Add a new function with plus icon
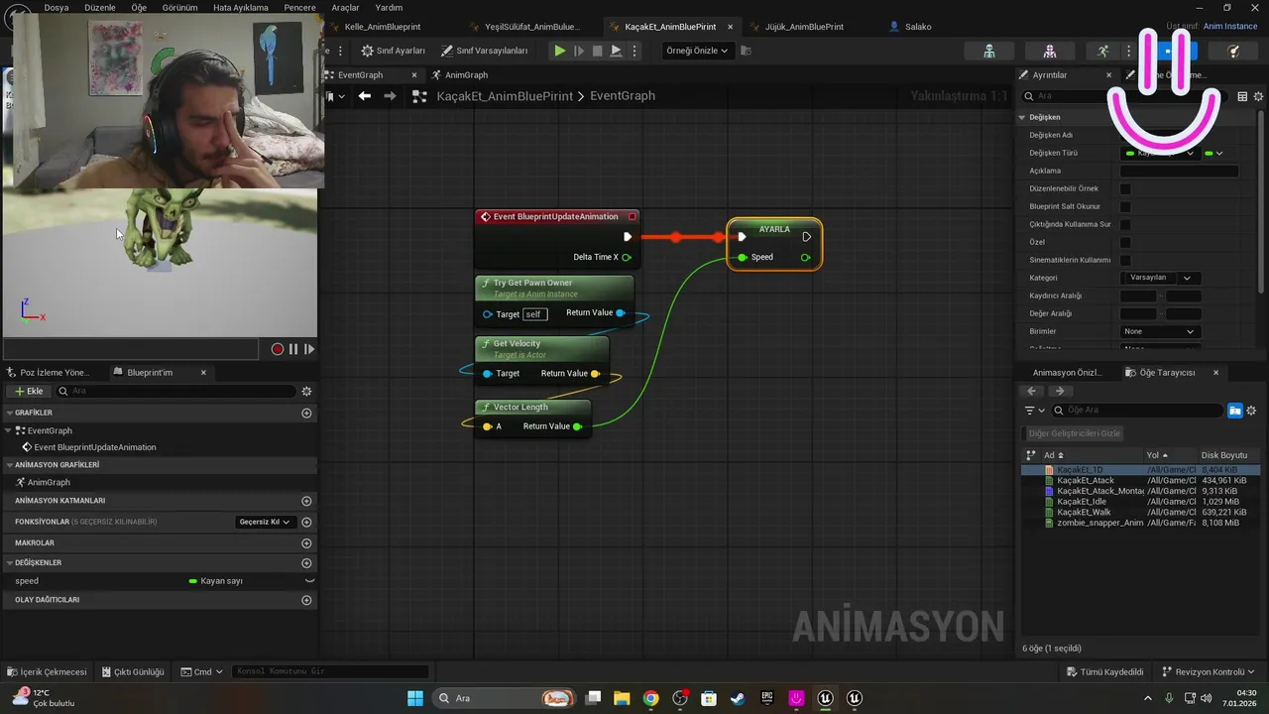 (x=306, y=522)
